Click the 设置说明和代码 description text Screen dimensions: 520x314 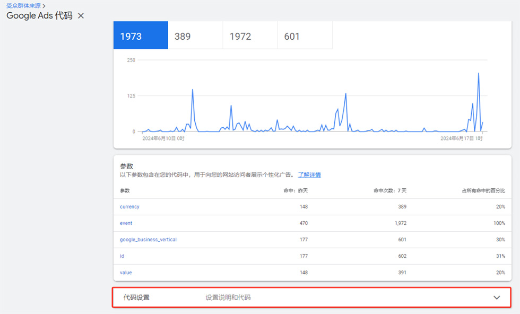pyautogui.click(x=228, y=298)
